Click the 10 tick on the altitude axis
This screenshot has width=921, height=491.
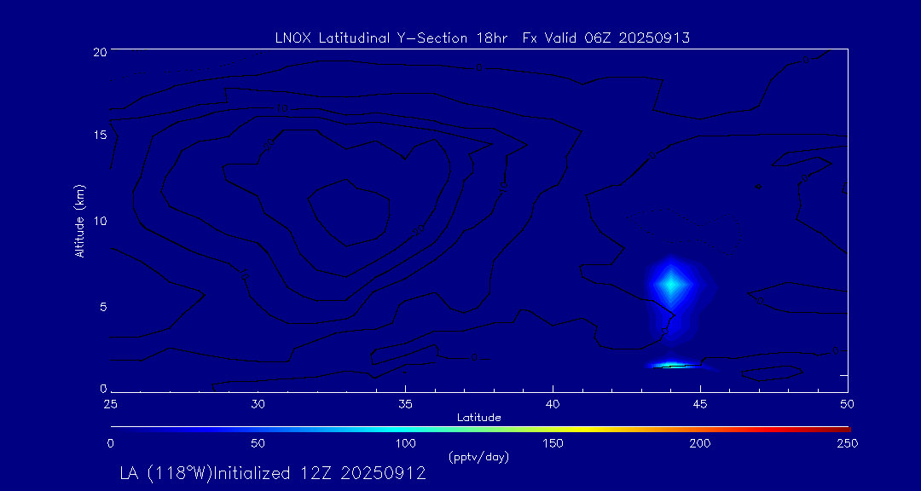pyautogui.click(x=98, y=221)
